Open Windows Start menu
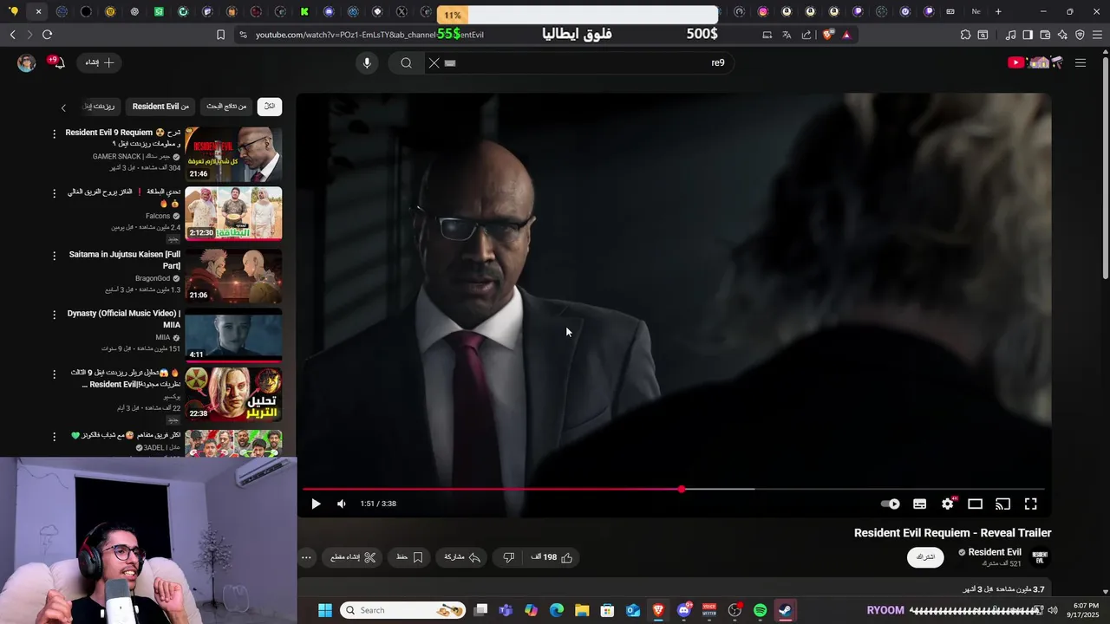This screenshot has height=624, width=1110. [325, 610]
